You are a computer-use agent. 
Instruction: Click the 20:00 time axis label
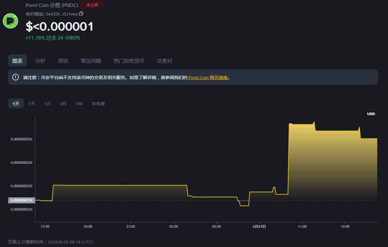coord(88,227)
